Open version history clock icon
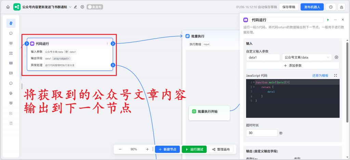The height and width of the screenshot is (160, 350). (331, 7)
